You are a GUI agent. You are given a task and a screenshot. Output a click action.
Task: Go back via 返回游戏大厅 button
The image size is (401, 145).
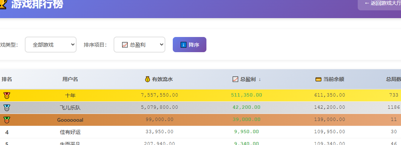coord(379,4)
